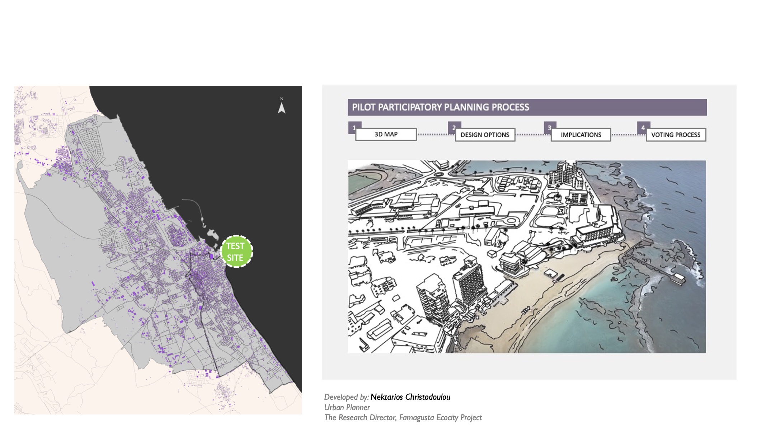Click the step 4 number badge
Screen dimensions: 775x436
tap(642, 127)
